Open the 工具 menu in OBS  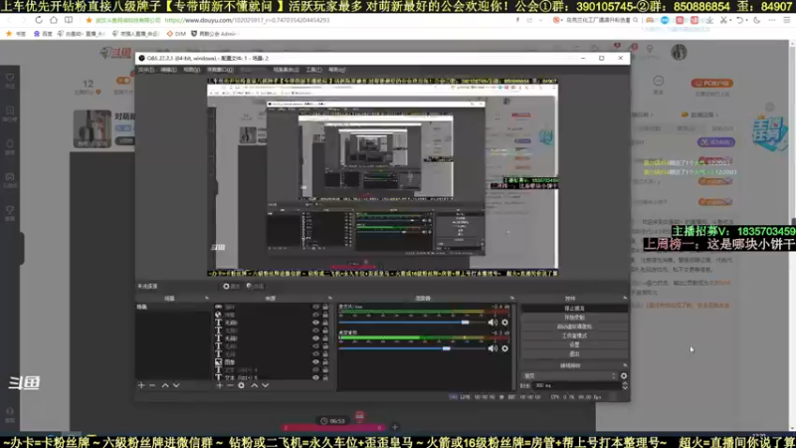[x=313, y=70]
